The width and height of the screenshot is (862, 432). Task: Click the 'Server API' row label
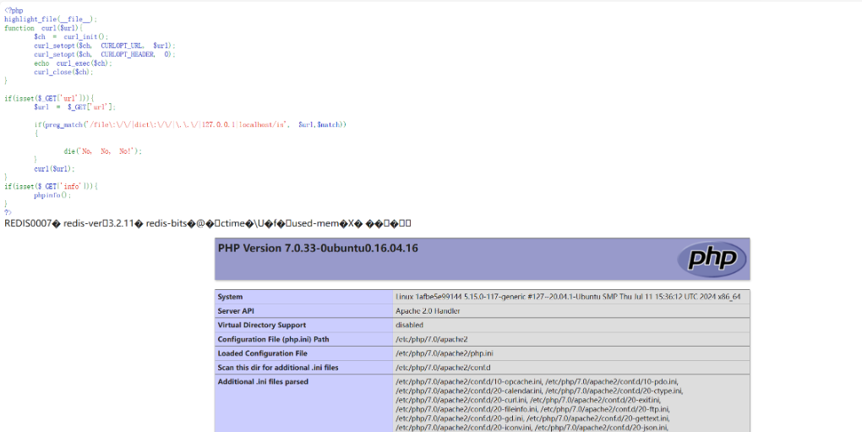click(x=237, y=311)
